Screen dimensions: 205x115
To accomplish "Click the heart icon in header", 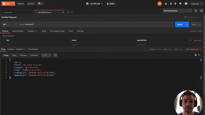I will click(180, 4).
